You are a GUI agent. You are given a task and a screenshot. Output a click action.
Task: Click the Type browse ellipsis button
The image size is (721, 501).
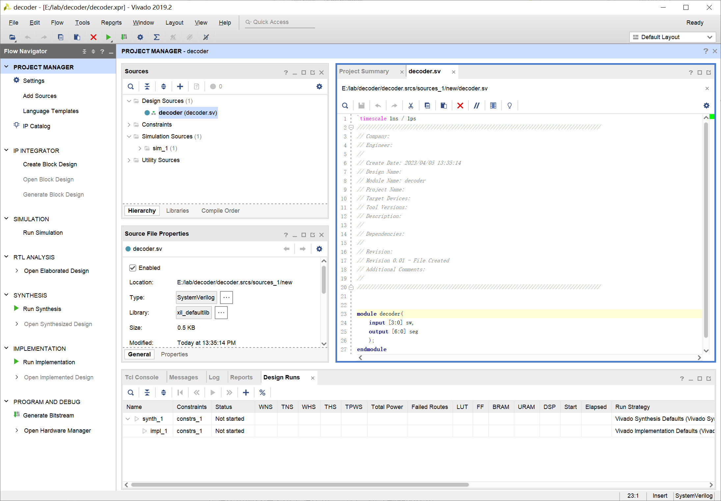pos(226,298)
